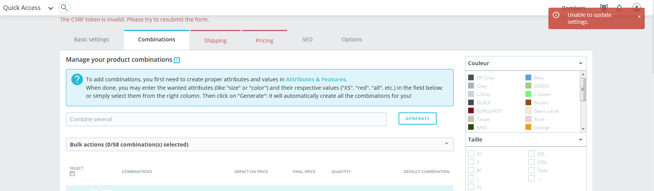Open the notifications bell
Viewport: 654px width, 191px height.
point(619,8)
